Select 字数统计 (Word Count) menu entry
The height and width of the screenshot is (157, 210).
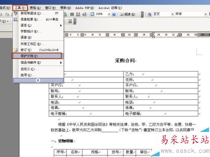pyautogui.click(x=38, y=31)
